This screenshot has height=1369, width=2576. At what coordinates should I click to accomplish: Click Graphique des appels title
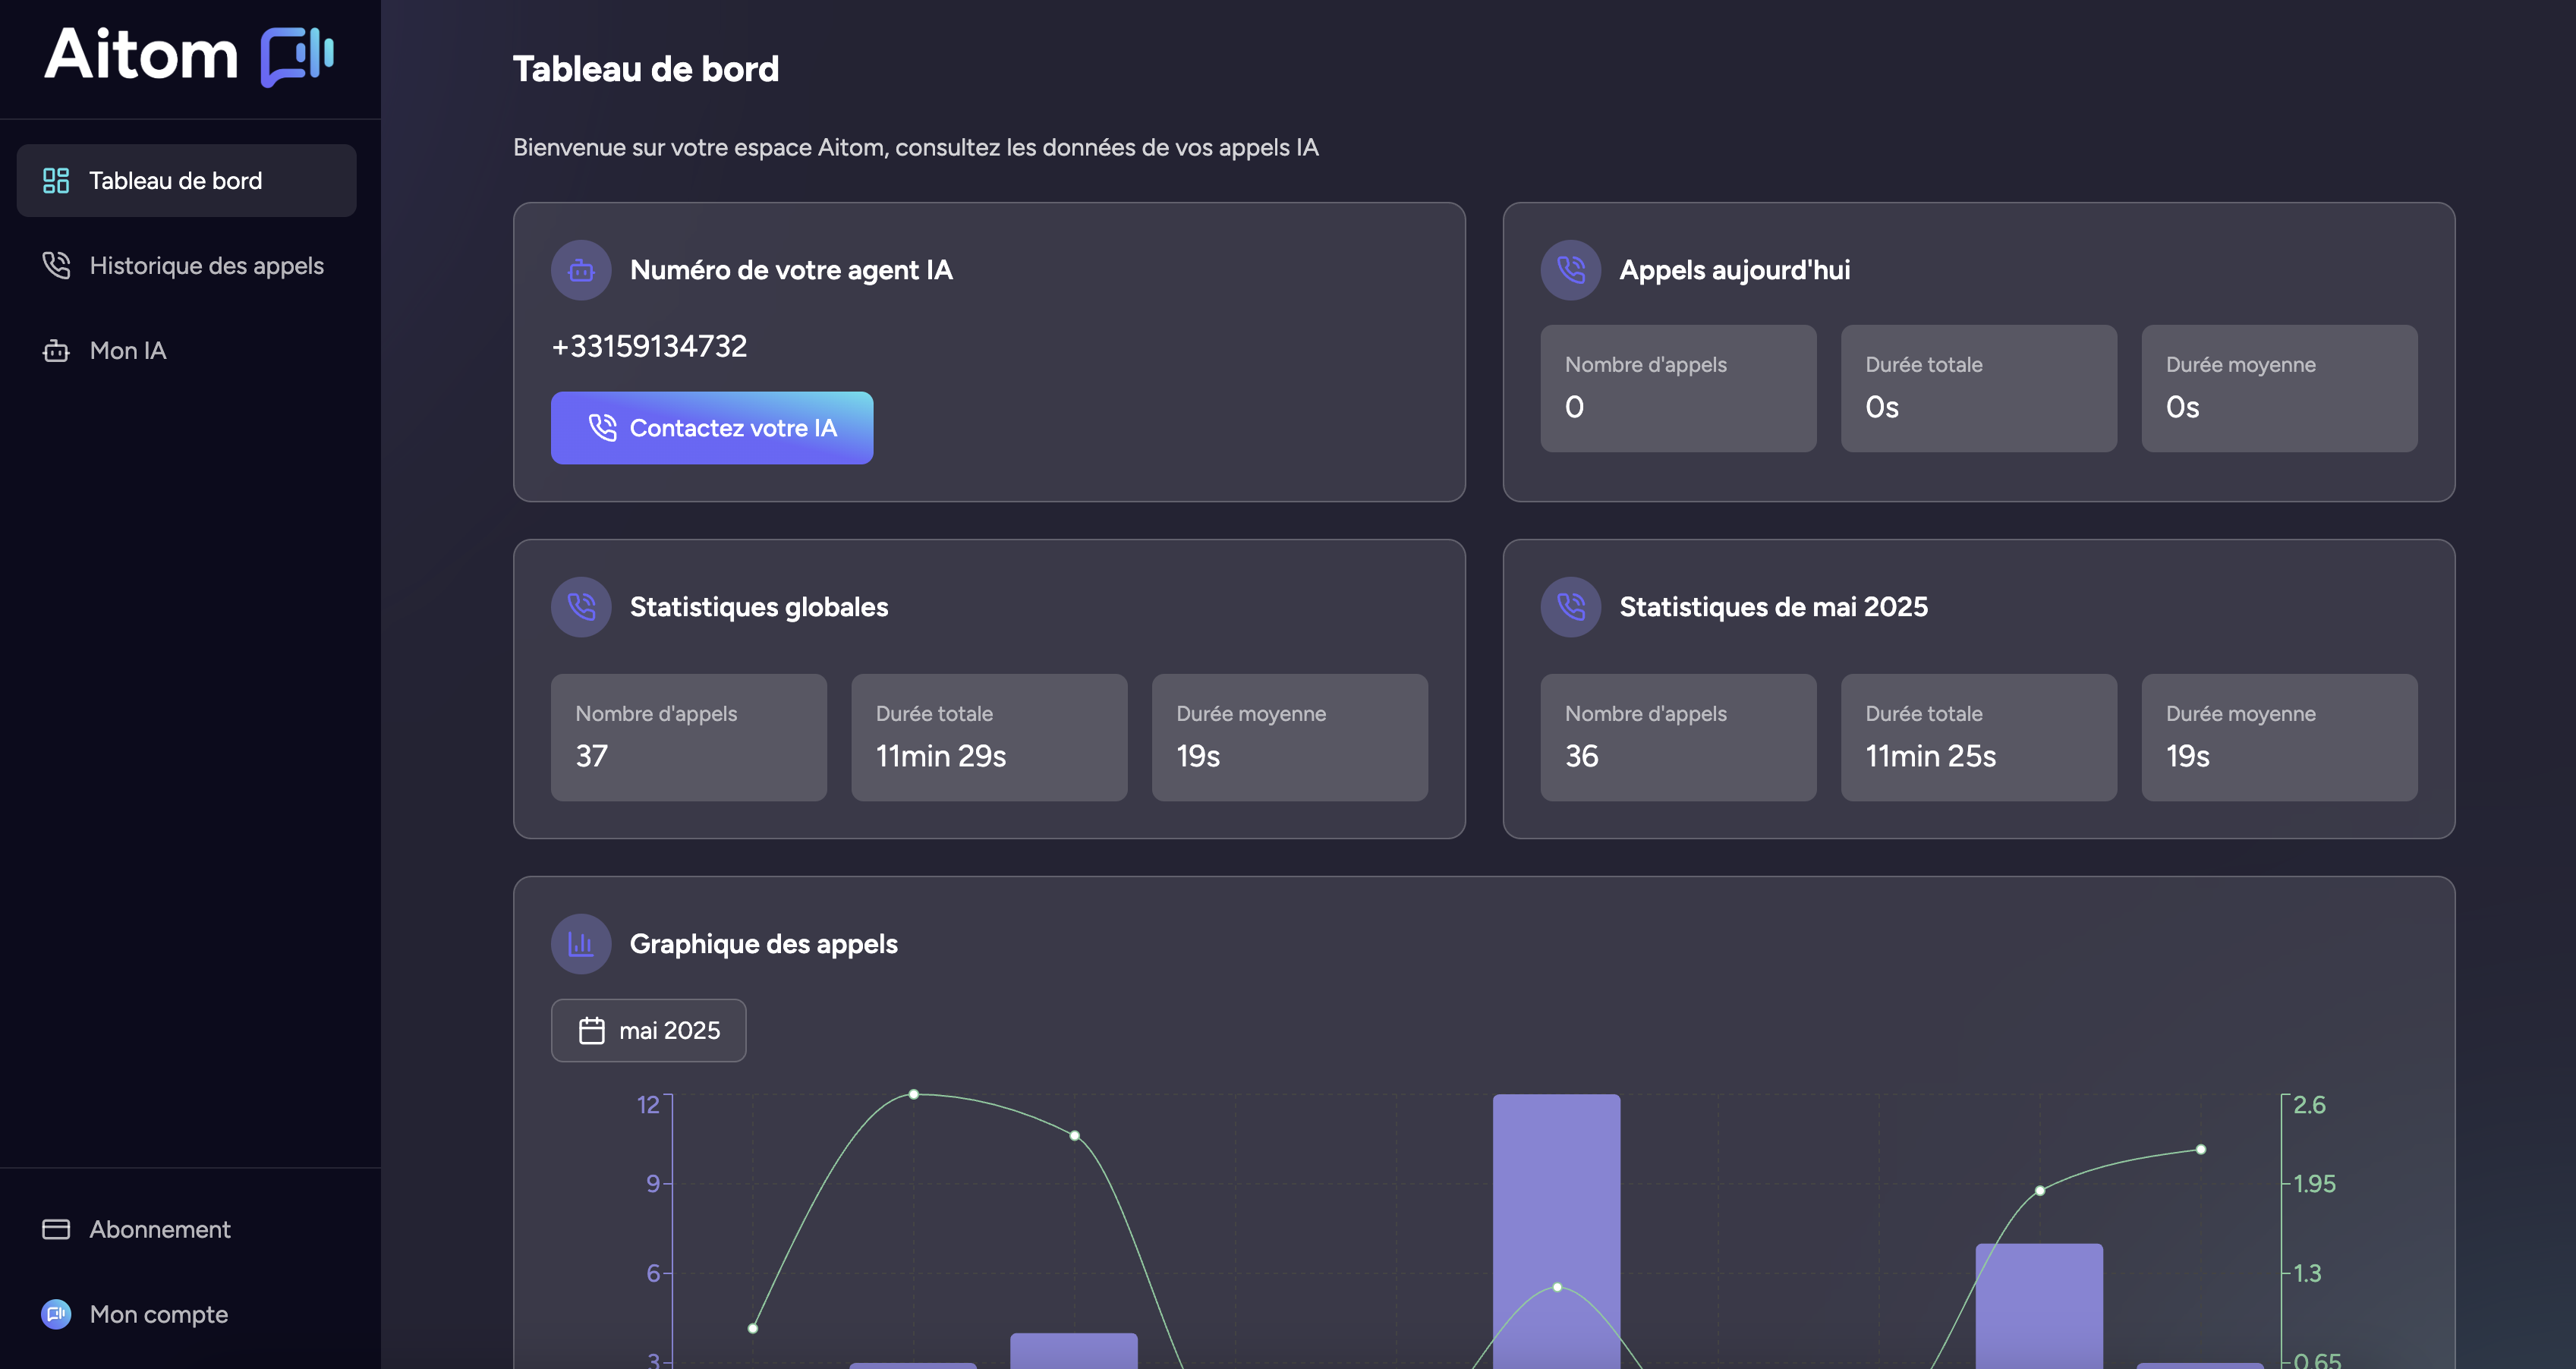pyautogui.click(x=764, y=944)
